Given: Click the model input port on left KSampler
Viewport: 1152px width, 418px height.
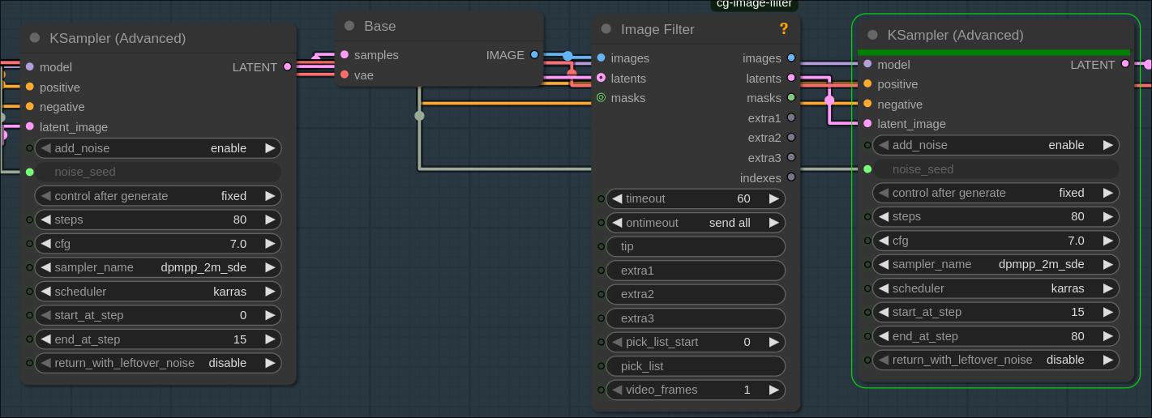Looking at the screenshot, I should pos(30,67).
